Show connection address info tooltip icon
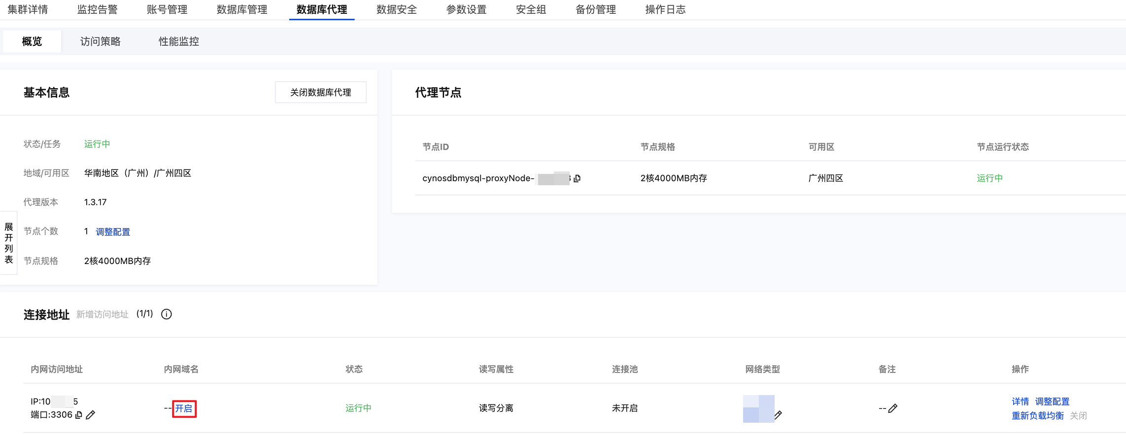Image resolution: width=1126 pixels, height=435 pixels. pyautogui.click(x=167, y=314)
